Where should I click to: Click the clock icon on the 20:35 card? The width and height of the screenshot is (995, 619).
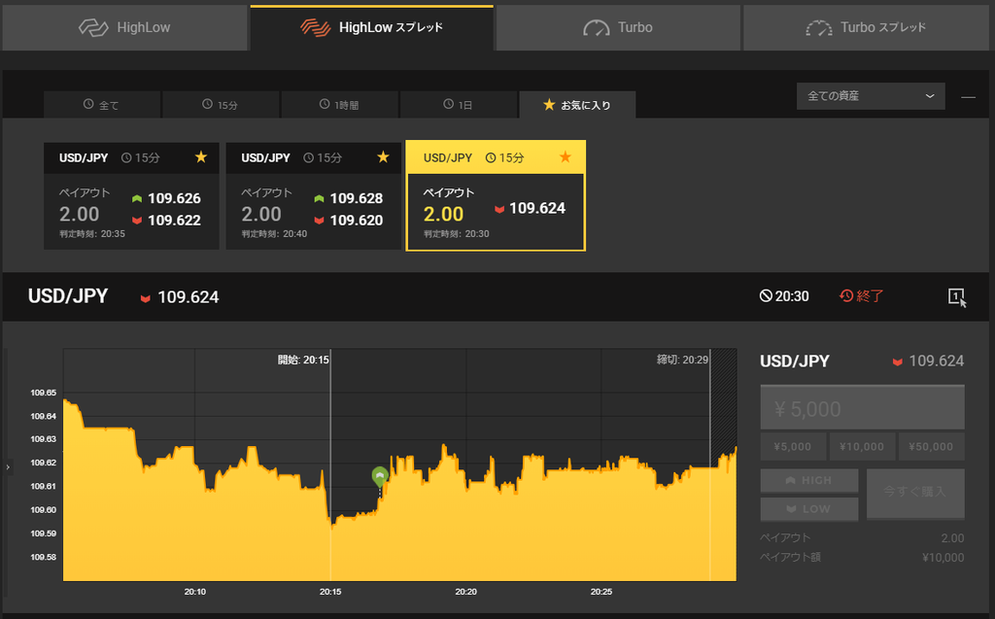(126, 157)
